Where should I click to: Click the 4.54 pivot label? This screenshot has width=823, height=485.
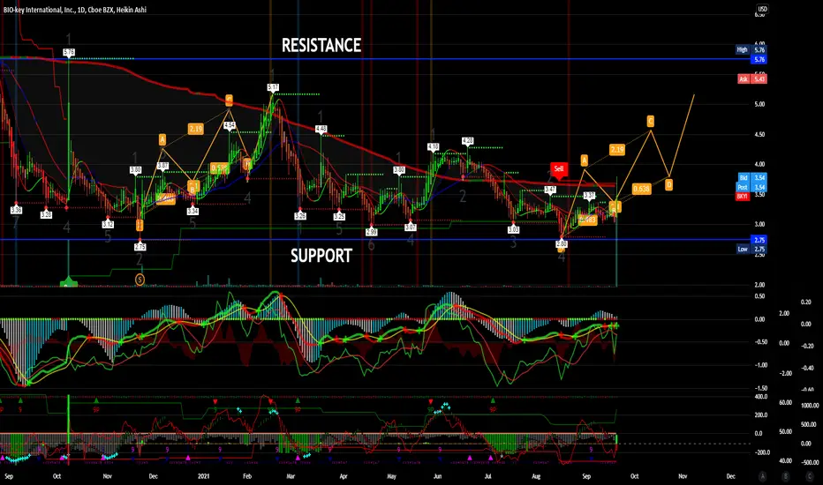(x=230, y=125)
